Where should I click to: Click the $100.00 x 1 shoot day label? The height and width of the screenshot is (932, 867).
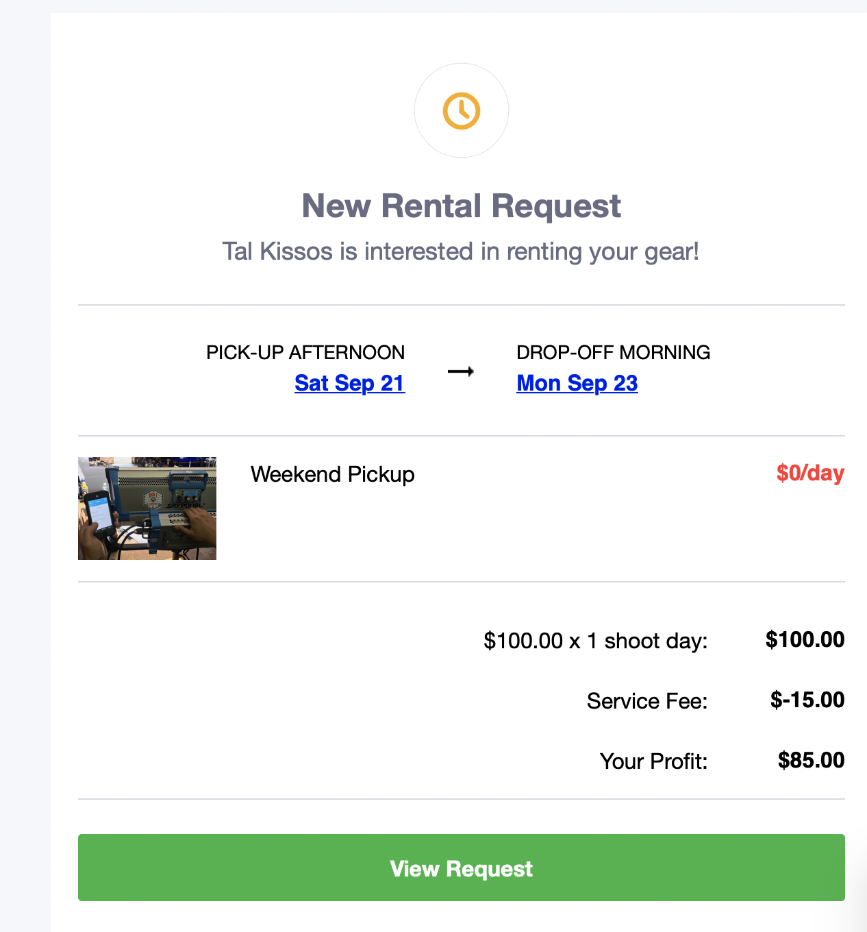point(595,641)
